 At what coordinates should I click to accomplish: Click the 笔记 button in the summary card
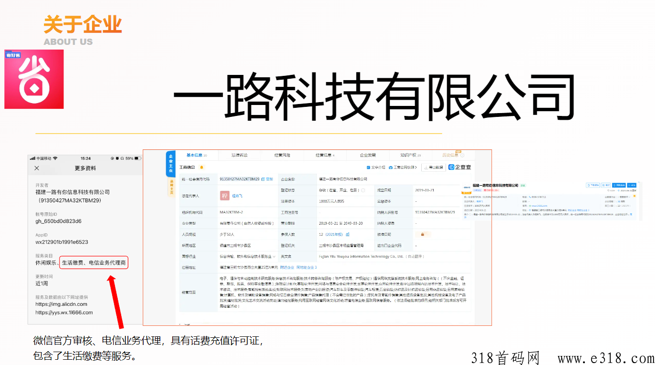[606, 185]
